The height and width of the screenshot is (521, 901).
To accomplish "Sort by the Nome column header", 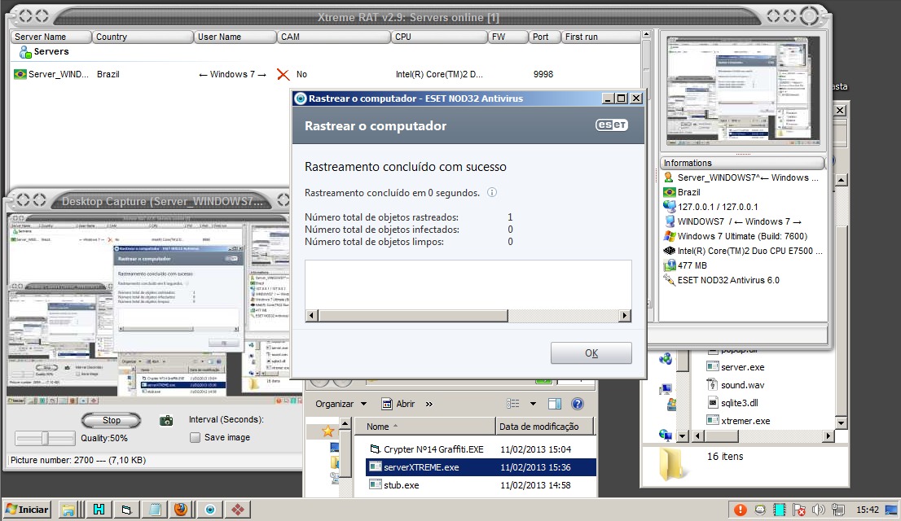I will coord(424,427).
